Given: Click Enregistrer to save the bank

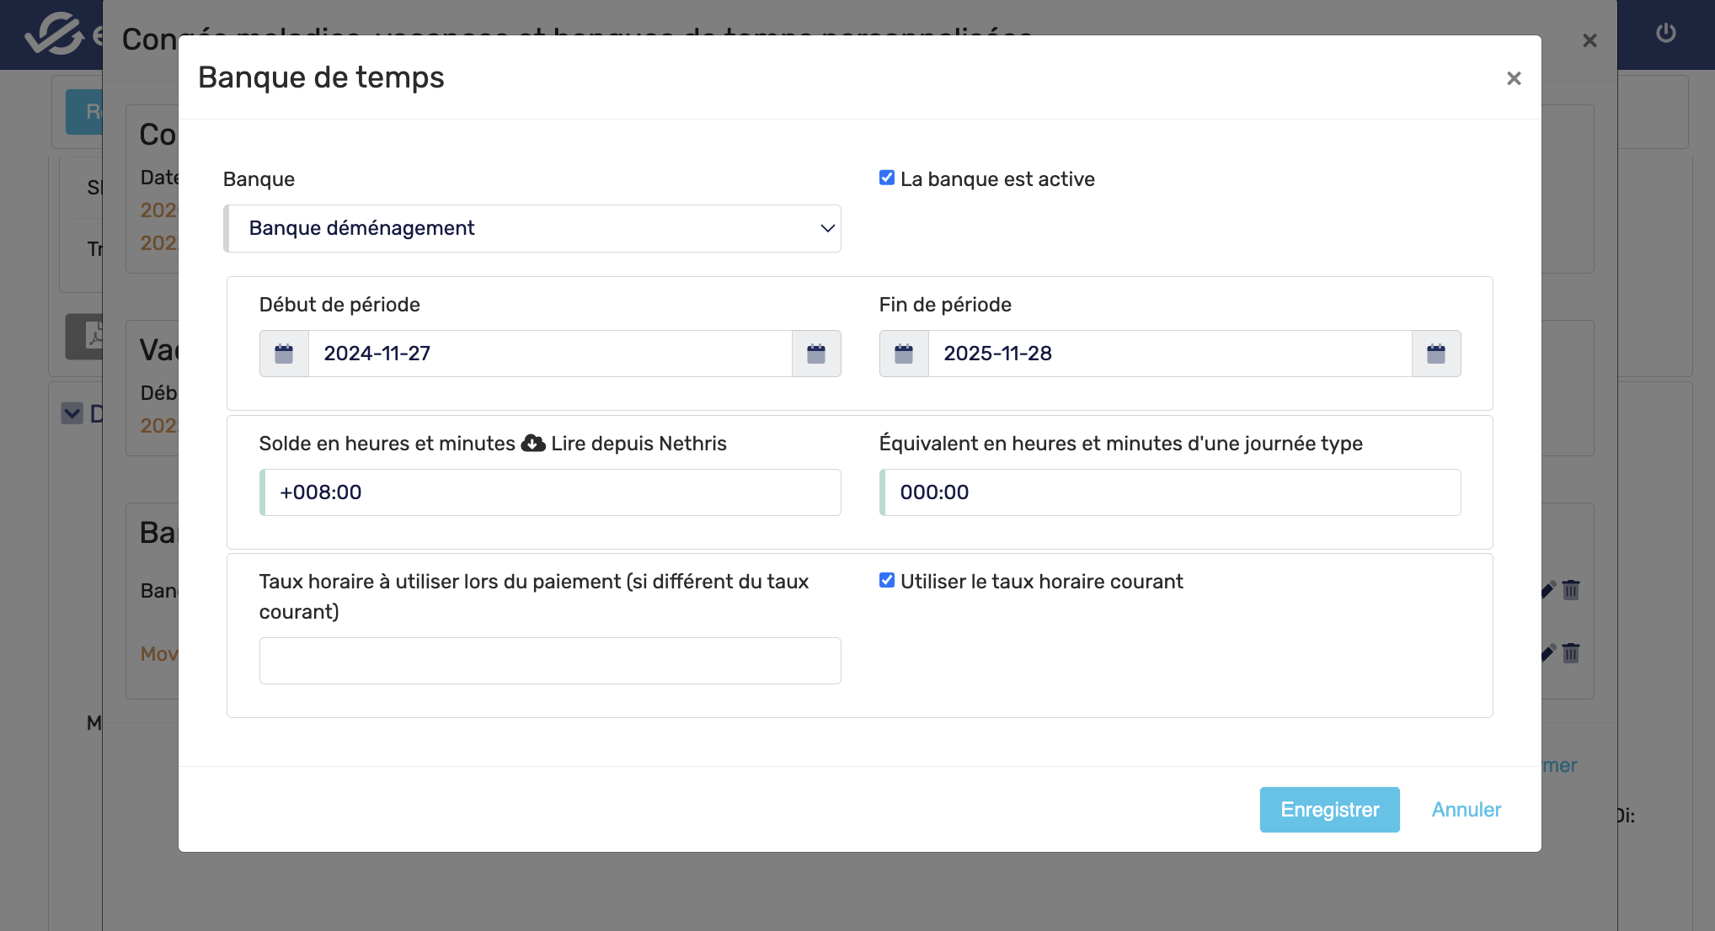Looking at the screenshot, I should pos(1329,810).
